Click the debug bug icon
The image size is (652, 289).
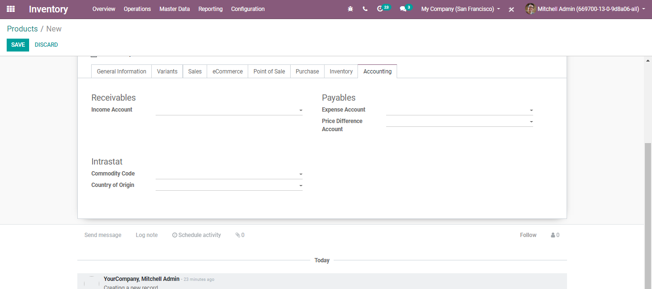[350, 9]
